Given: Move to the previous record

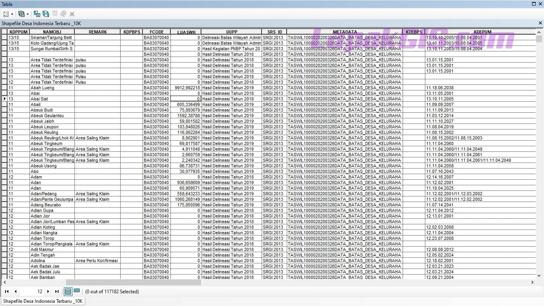Looking at the screenshot, I should coord(16,292).
